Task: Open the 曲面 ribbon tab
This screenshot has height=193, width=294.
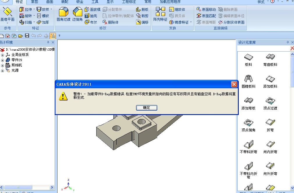Action: pos(50,2)
